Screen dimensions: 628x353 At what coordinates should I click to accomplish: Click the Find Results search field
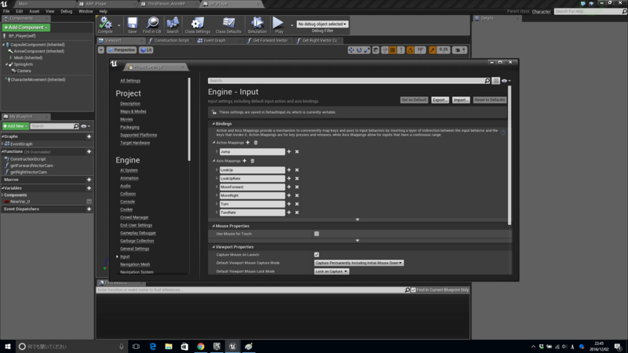[x=250, y=289]
